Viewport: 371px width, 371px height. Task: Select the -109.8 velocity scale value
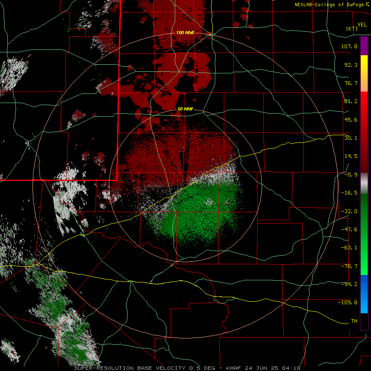tap(348, 303)
